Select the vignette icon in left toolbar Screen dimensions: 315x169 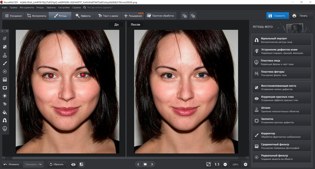click(5, 88)
